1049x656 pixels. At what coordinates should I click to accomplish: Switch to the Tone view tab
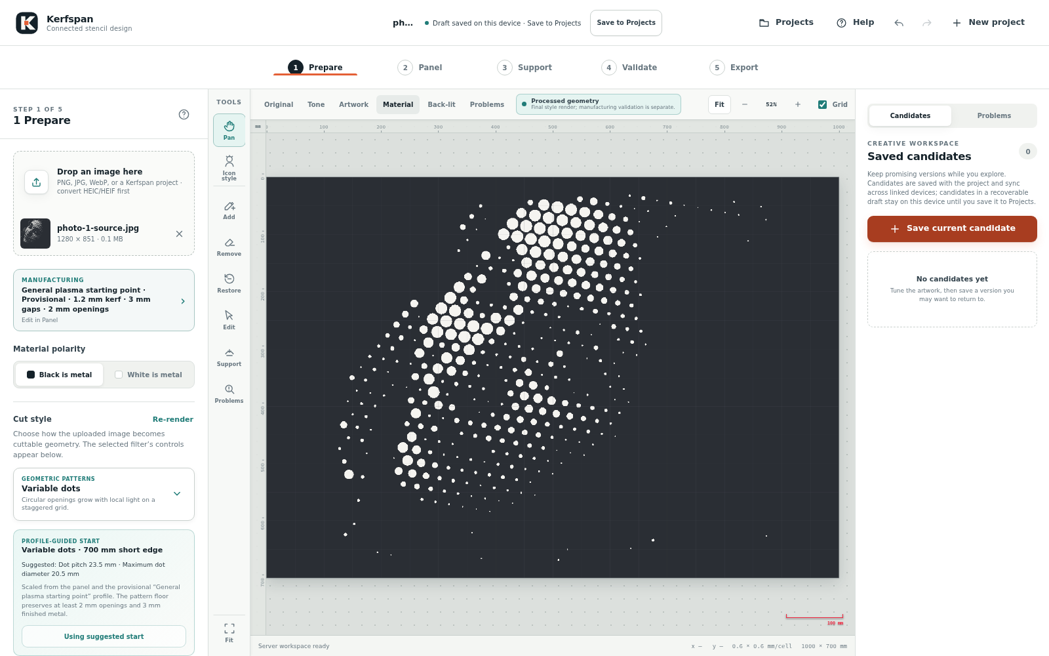tap(316, 104)
